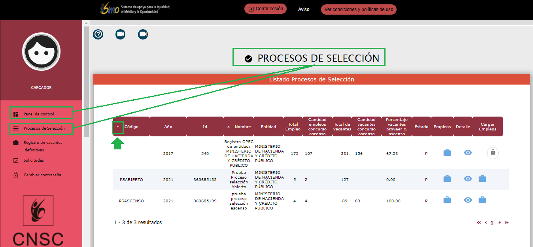
Task: Expand the dropdown arrow beside Código header
Action: (118, 127)
